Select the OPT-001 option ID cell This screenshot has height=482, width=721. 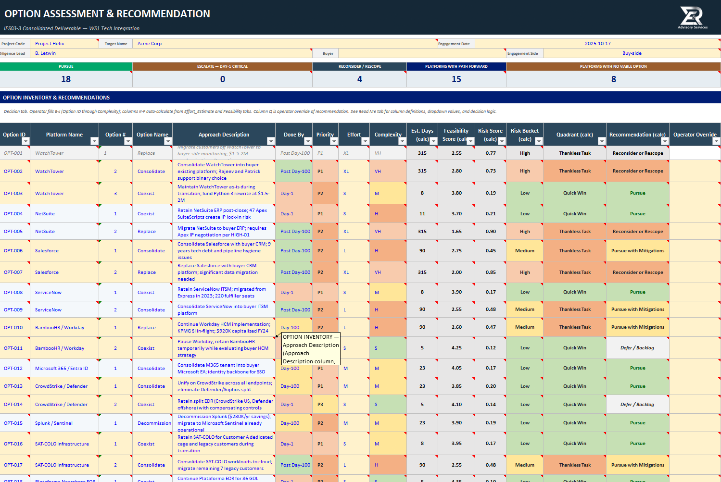coord(15,153)
